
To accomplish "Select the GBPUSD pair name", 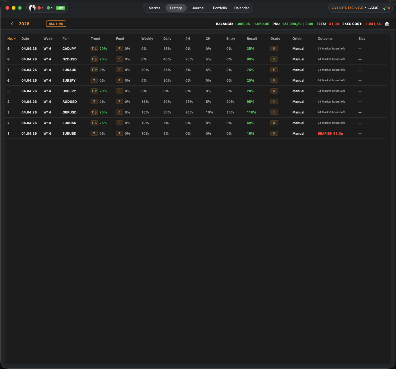I will click(x=70, y=112).
